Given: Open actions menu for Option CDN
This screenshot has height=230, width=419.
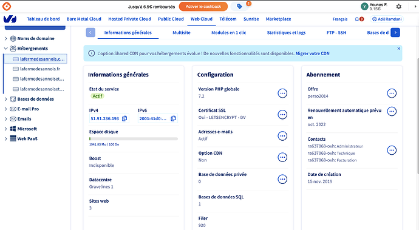Looking at the screenshot, I should pyautogui.click(x=282, y=157).
